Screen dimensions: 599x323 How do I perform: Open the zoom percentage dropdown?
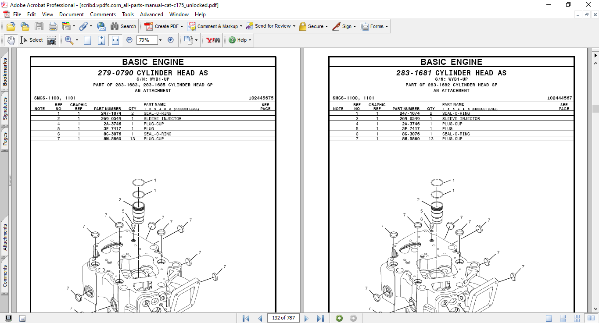(160, 40)
